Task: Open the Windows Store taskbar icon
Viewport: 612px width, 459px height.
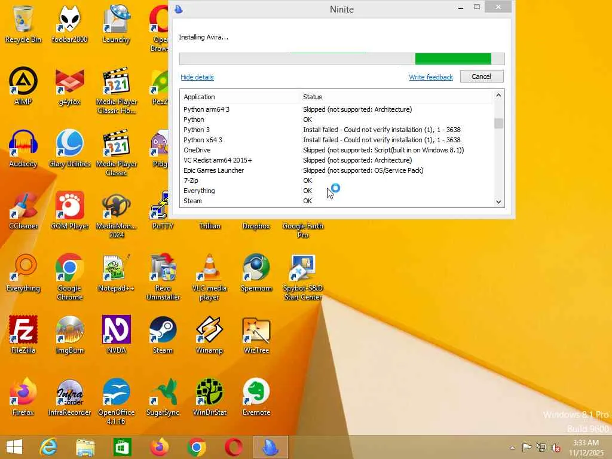Action: 122,447
